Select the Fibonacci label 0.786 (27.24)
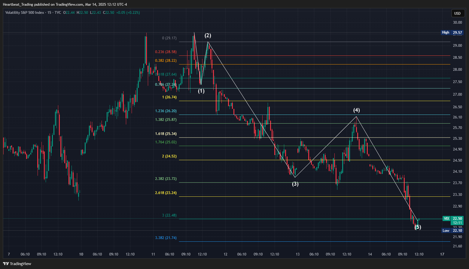 (x=166, y=85)
